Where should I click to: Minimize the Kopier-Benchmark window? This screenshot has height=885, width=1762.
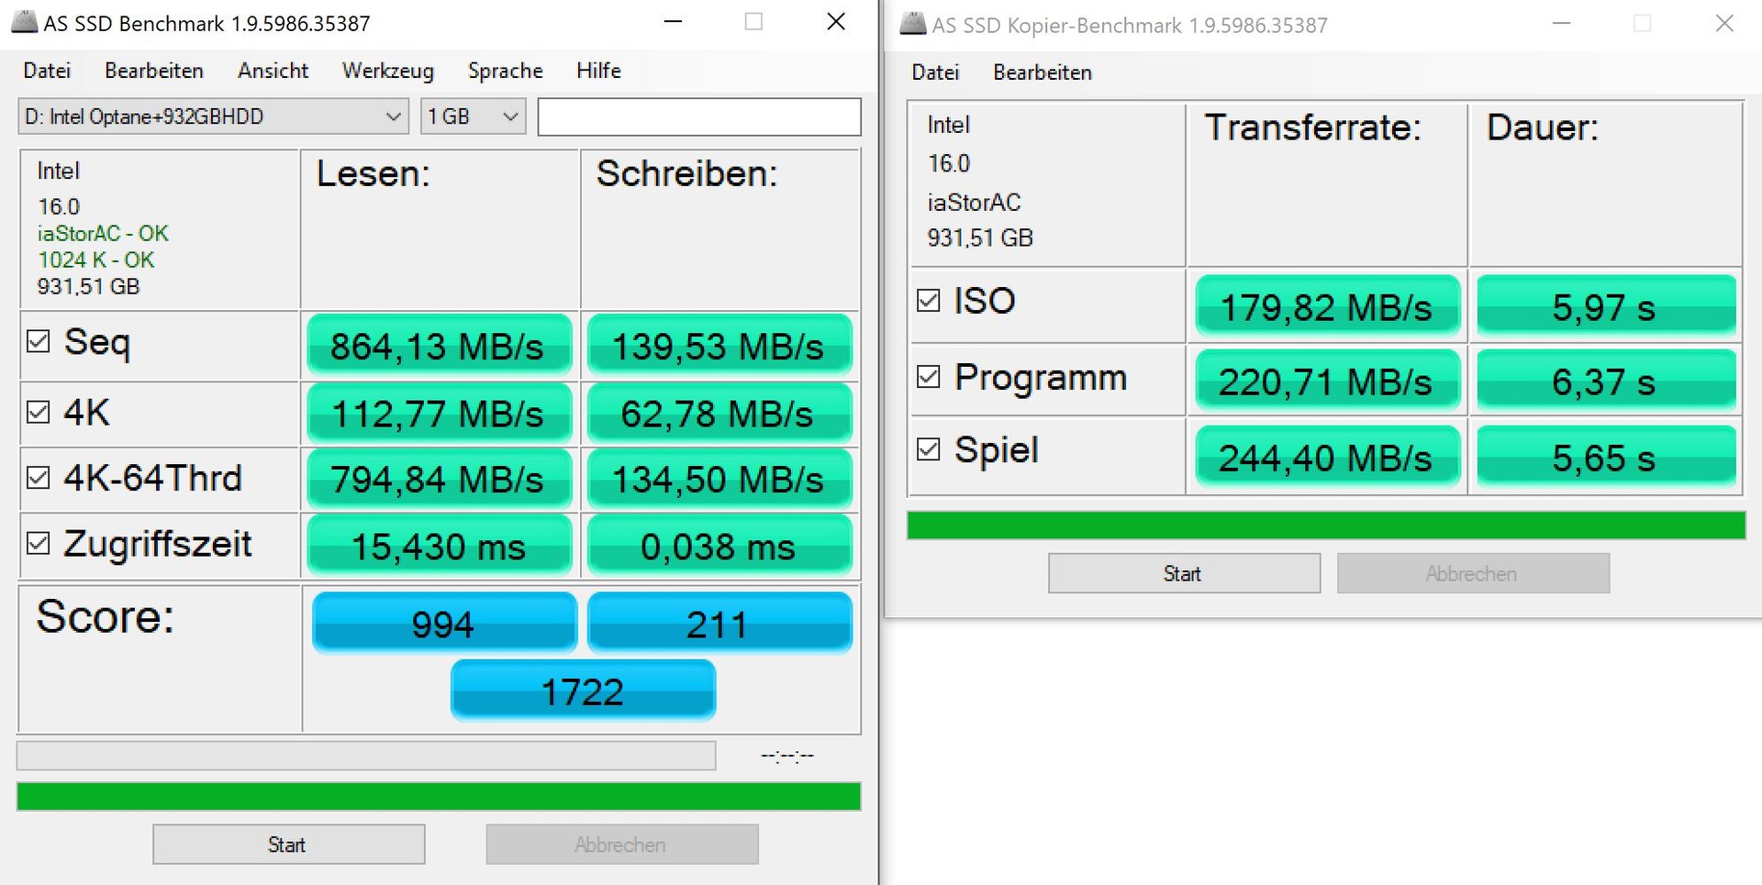point(1561,24)
